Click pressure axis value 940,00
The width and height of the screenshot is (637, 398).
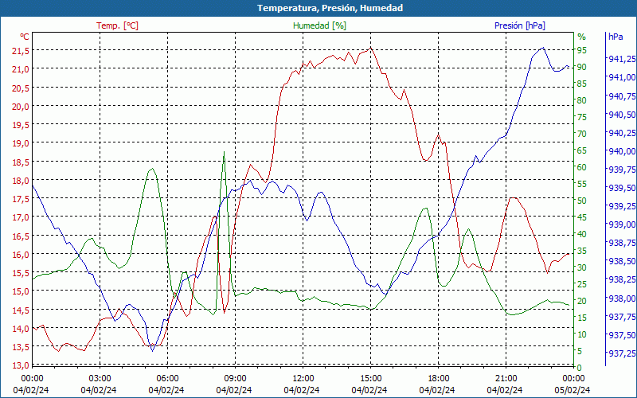point(622,151)
